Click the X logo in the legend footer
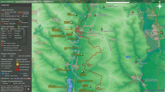This screenshot has width=165, height=92. 28,89
